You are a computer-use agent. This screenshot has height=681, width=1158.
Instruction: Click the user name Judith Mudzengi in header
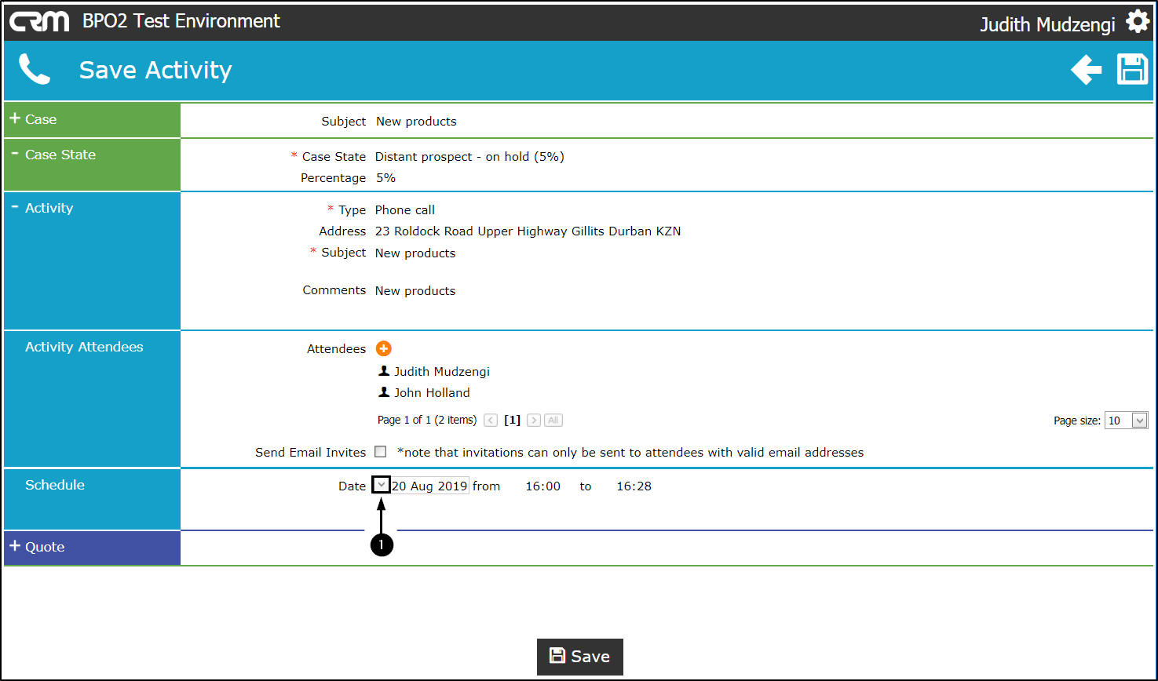(1047, 24)
